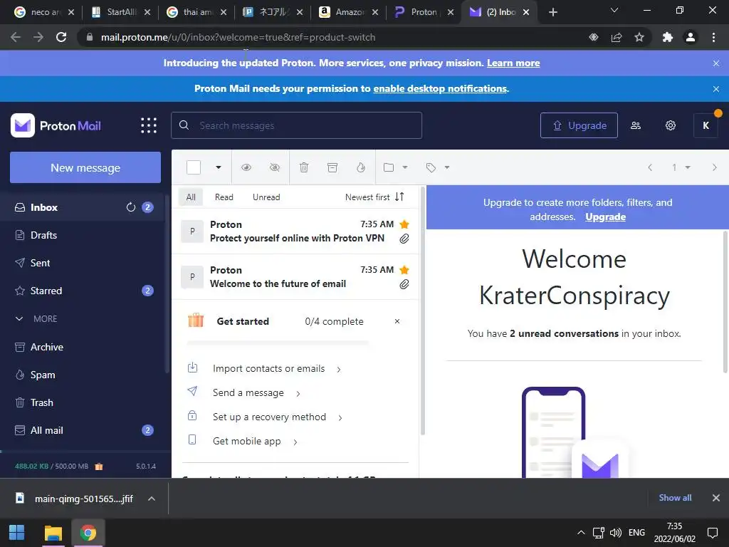729x547 pixels.
Task: Open the user account K avatar
Action: (x=706, y=125)
